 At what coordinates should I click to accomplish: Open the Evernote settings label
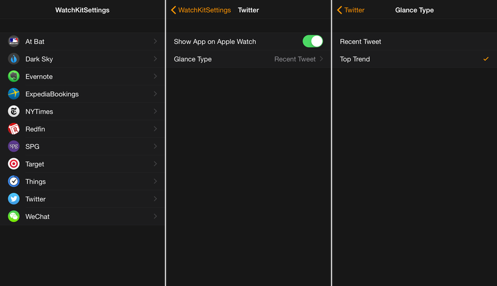pos(39,76)
